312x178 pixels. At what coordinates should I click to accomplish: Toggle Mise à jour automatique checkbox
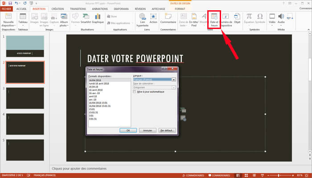click(x=135, y=91)
